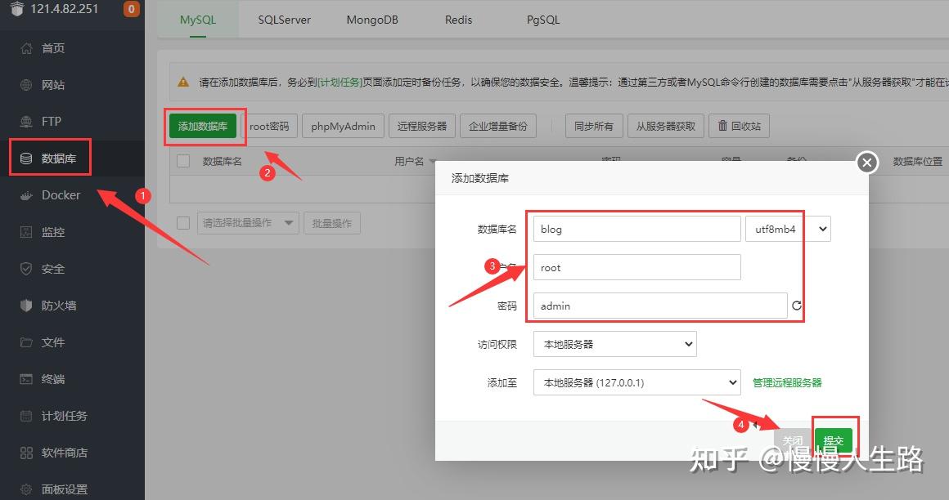Open the 访问权限 dropdown
The height and width of the screenshot is (500, 949).
(615, 344)
